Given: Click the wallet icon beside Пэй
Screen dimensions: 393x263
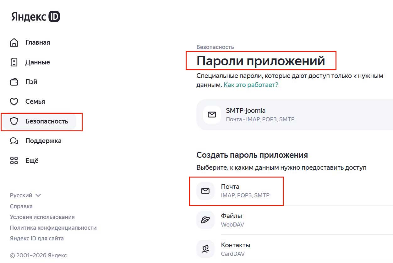Looking at the screenshot, I should [x=14, y=82].
